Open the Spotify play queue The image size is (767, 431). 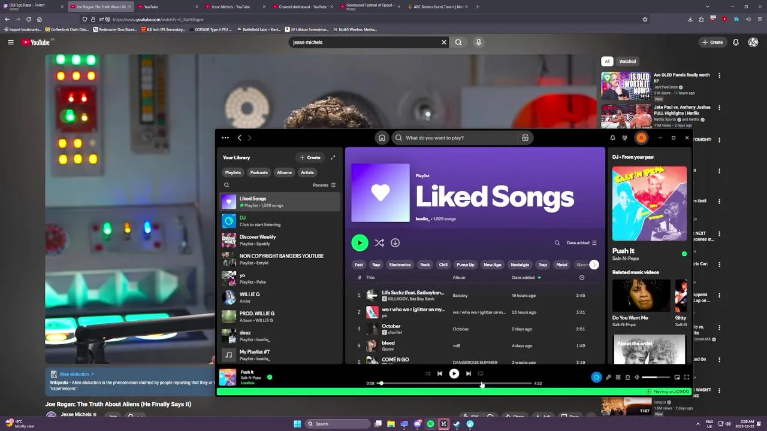click(618, 377)
